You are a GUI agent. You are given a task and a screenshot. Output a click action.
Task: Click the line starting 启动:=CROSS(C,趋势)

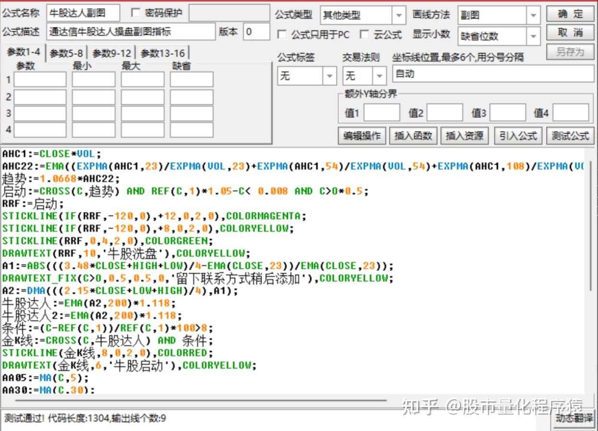(185, 191)
